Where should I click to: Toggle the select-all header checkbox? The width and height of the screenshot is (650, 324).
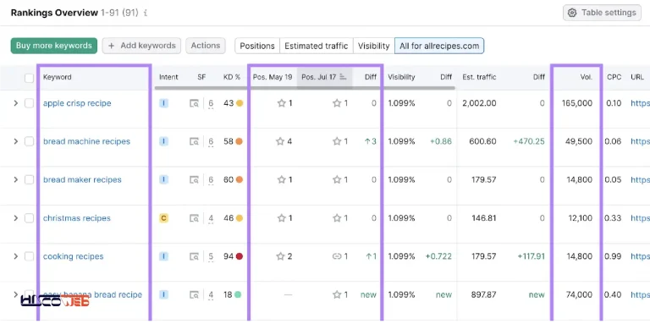(29, 78)
